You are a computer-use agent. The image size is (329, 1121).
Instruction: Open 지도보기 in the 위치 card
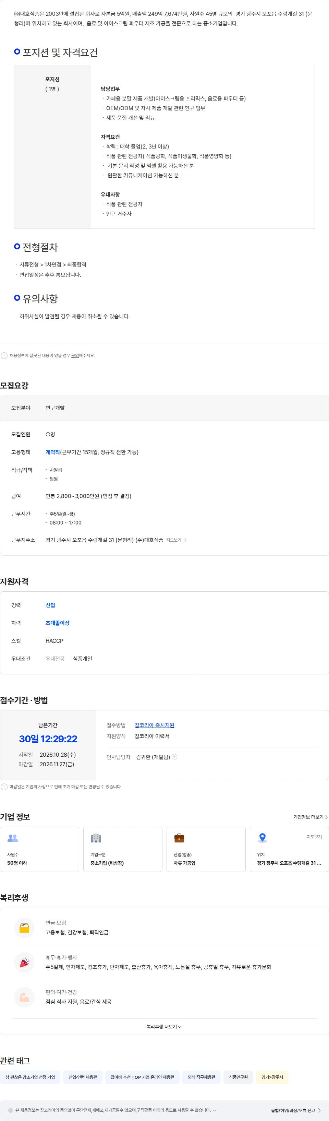click(x=314, y=836)
